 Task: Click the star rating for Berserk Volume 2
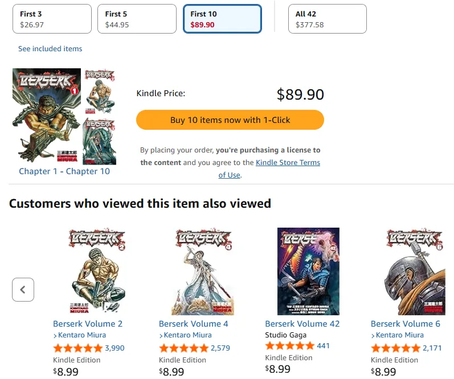pyautogui.click(x=77, y=348)
